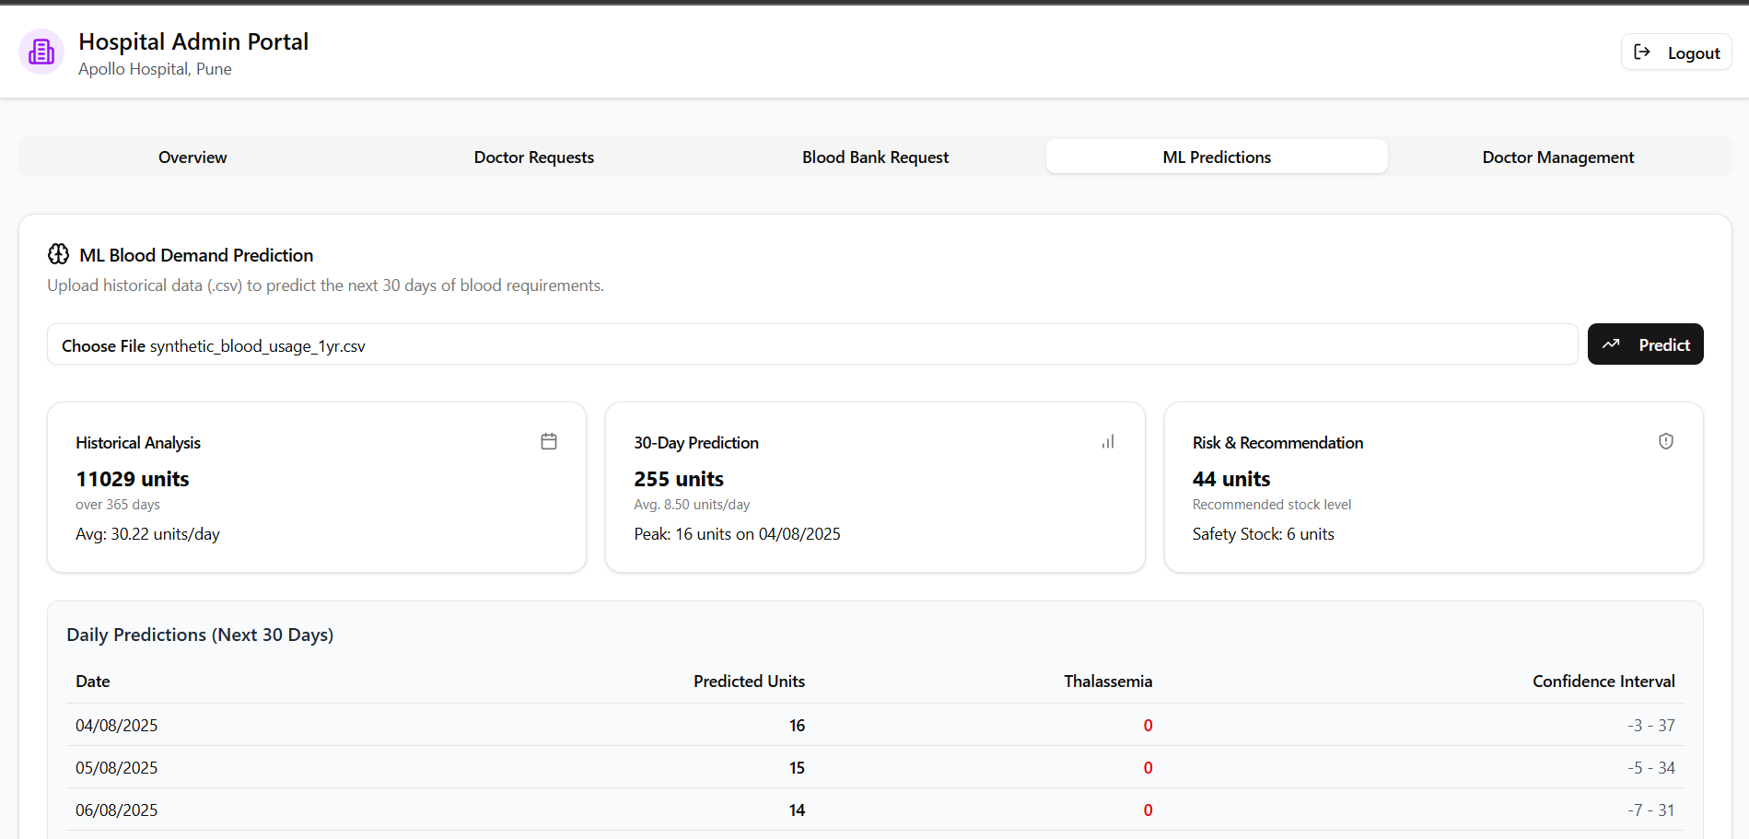The width and height of the screenshot is (1749, 839).
Task: Log out using the Logout button
Action: tap(1676, 52)
